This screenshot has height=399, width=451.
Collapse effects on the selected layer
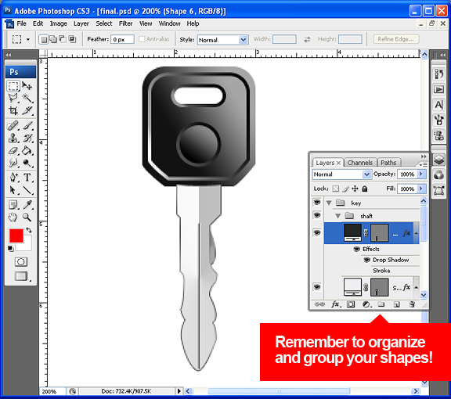[416, 233]
